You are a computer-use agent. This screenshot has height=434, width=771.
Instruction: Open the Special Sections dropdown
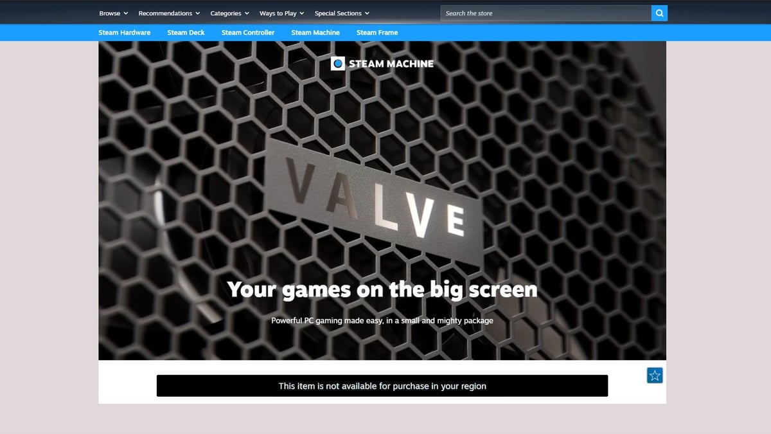click(x=342, y=13)
